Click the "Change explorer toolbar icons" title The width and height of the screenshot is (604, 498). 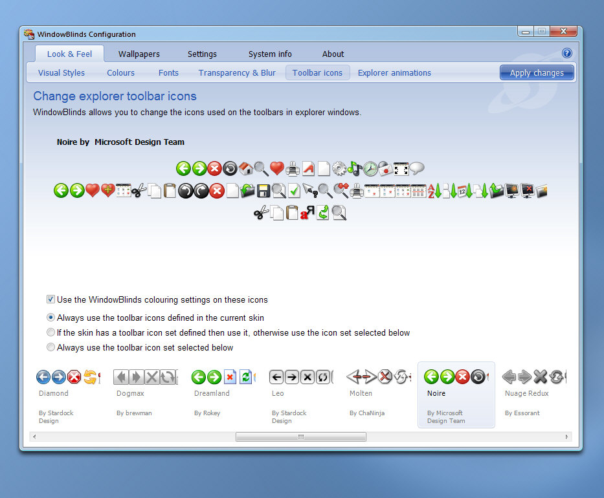[x=115, y=96]
